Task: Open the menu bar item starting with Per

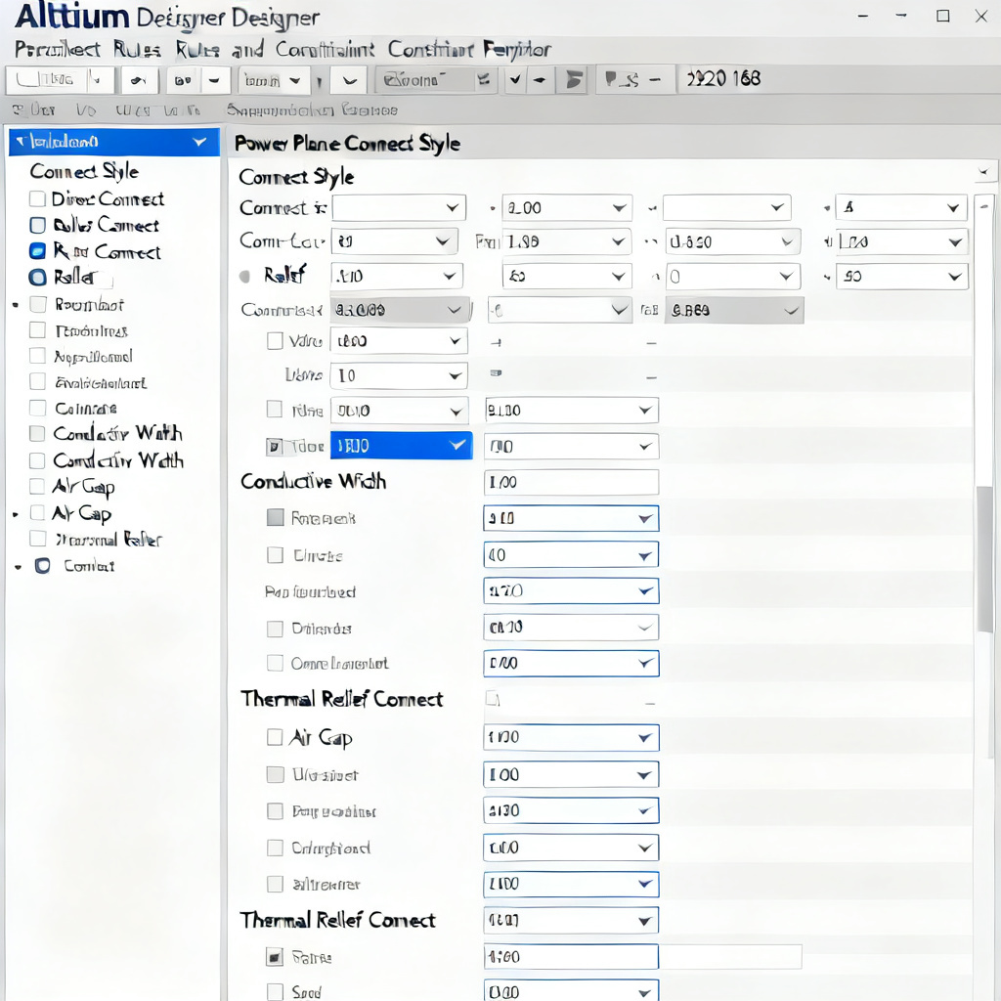Action: point(58,49)
